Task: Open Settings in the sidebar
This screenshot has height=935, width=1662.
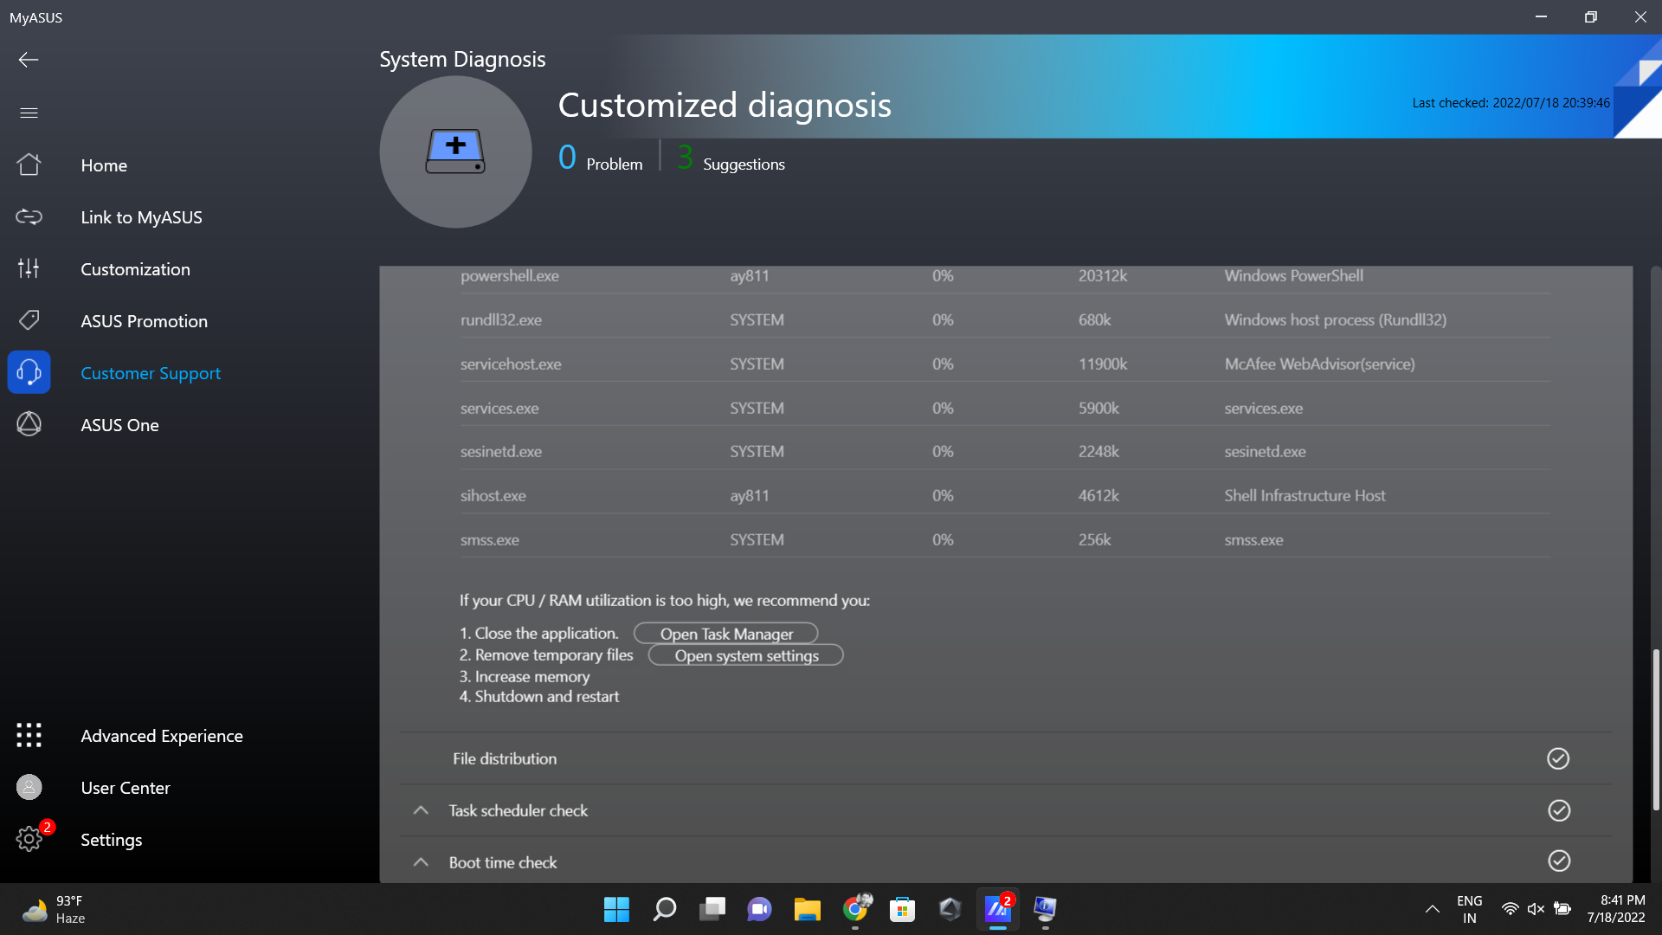Action: click(111, 840)
